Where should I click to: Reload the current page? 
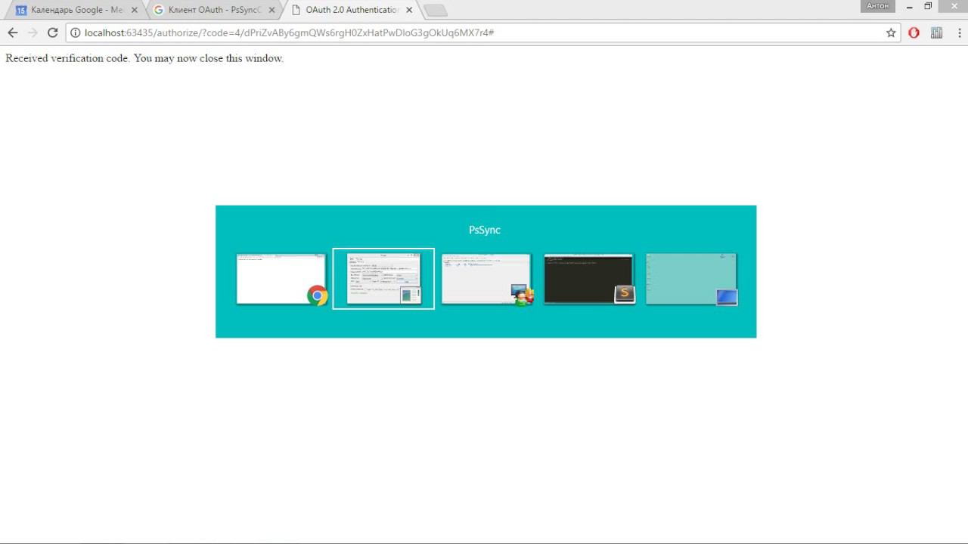click(x=52, y=32)
